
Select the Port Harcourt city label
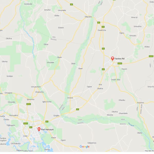[47, 130]
